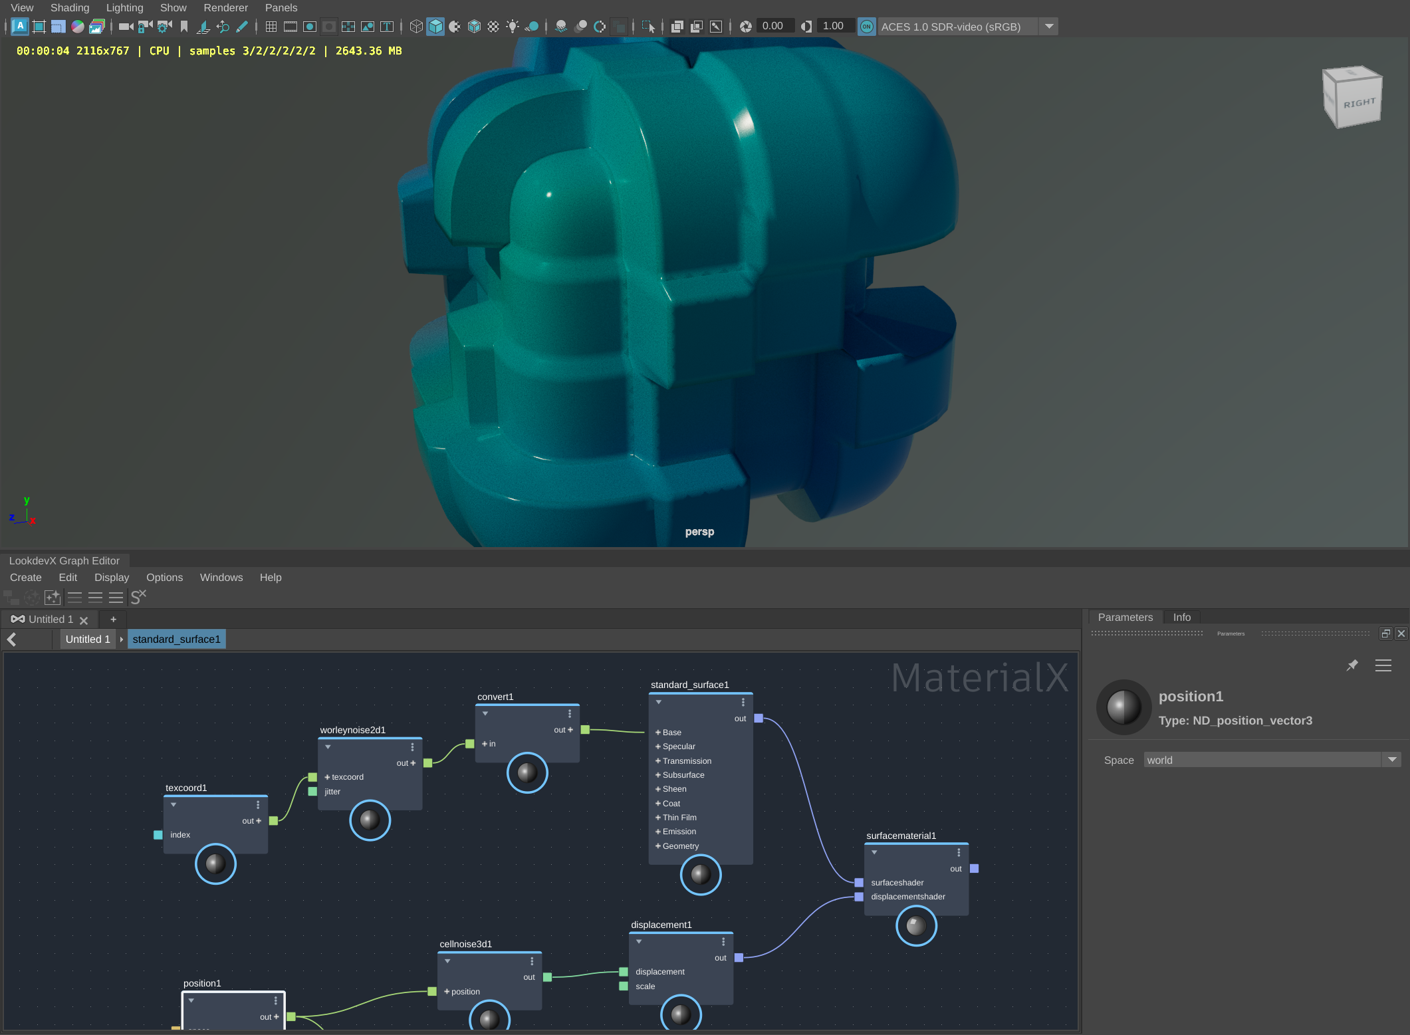Viewport: 1410px width, 1035px height.
Task: Toggle the film gate display icon
Action: 290,27
